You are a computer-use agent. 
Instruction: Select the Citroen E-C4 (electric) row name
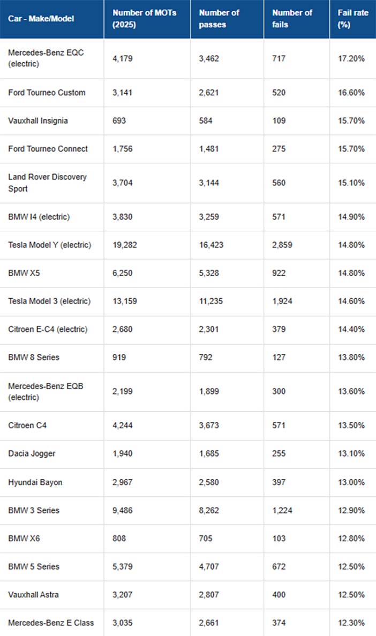pos(48,329)
